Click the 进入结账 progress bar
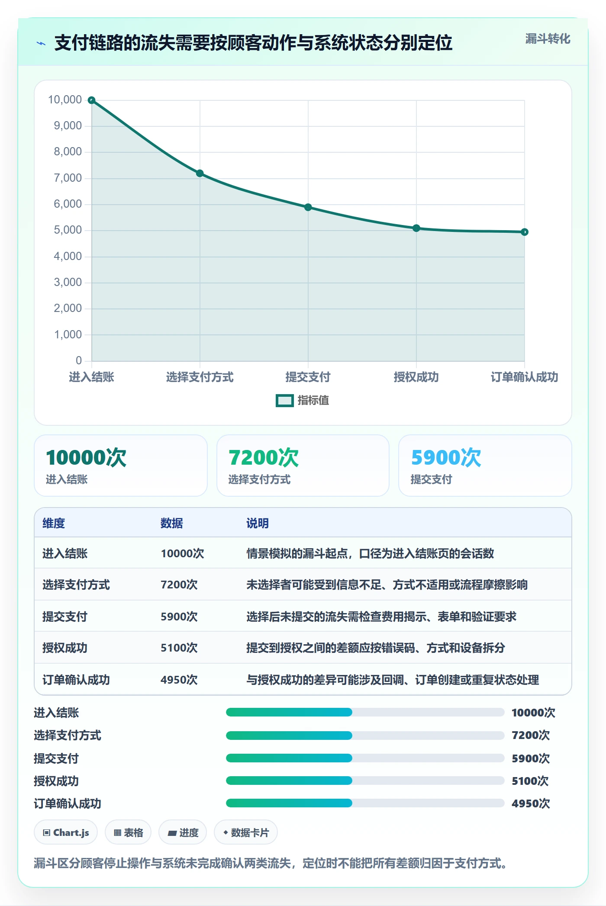The height and width of the screenshot is (906, 606). (365, 712)
